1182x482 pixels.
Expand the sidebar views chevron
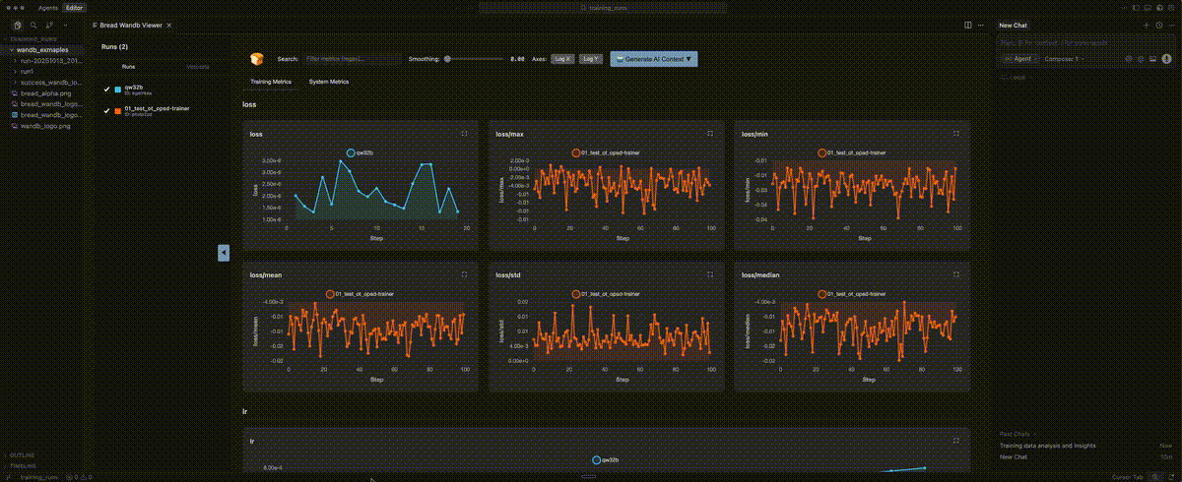(x=66, y=24)
